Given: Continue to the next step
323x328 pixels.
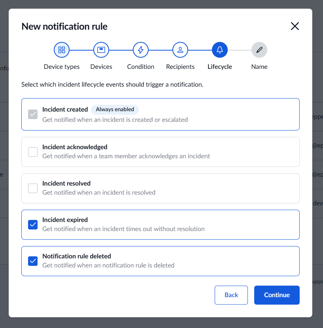Looking at the screenshot, I should click(277, 295).
